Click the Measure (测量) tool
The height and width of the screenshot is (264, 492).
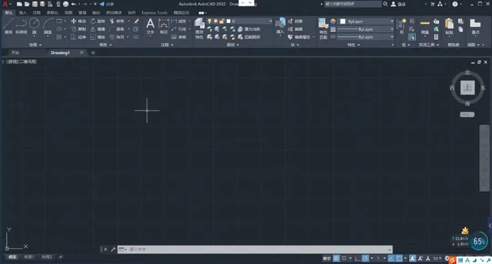pos(425,26)
